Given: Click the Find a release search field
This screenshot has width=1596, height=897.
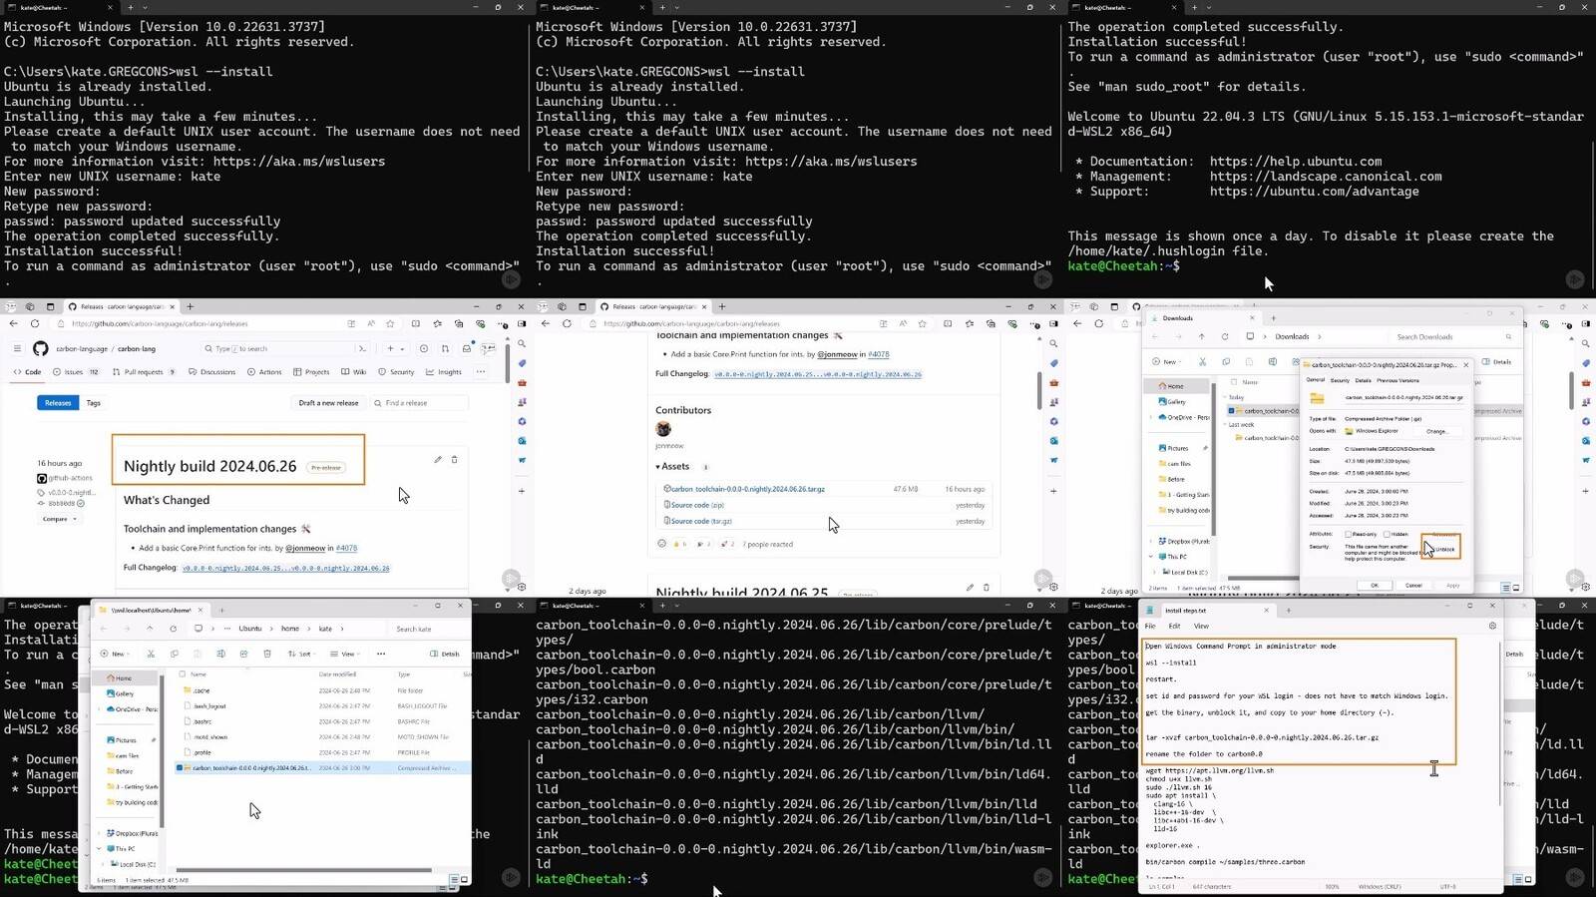Looking at the screenshot, I should [417, 403].
